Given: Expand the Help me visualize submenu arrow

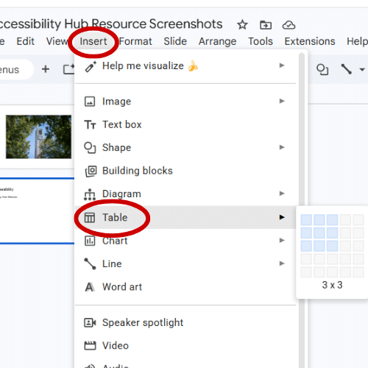Looking at the screenshot, I should (282, 66).
